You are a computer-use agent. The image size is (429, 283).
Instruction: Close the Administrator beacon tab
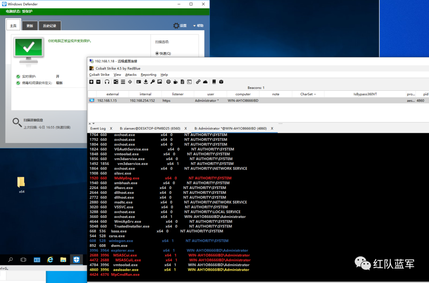272,128
